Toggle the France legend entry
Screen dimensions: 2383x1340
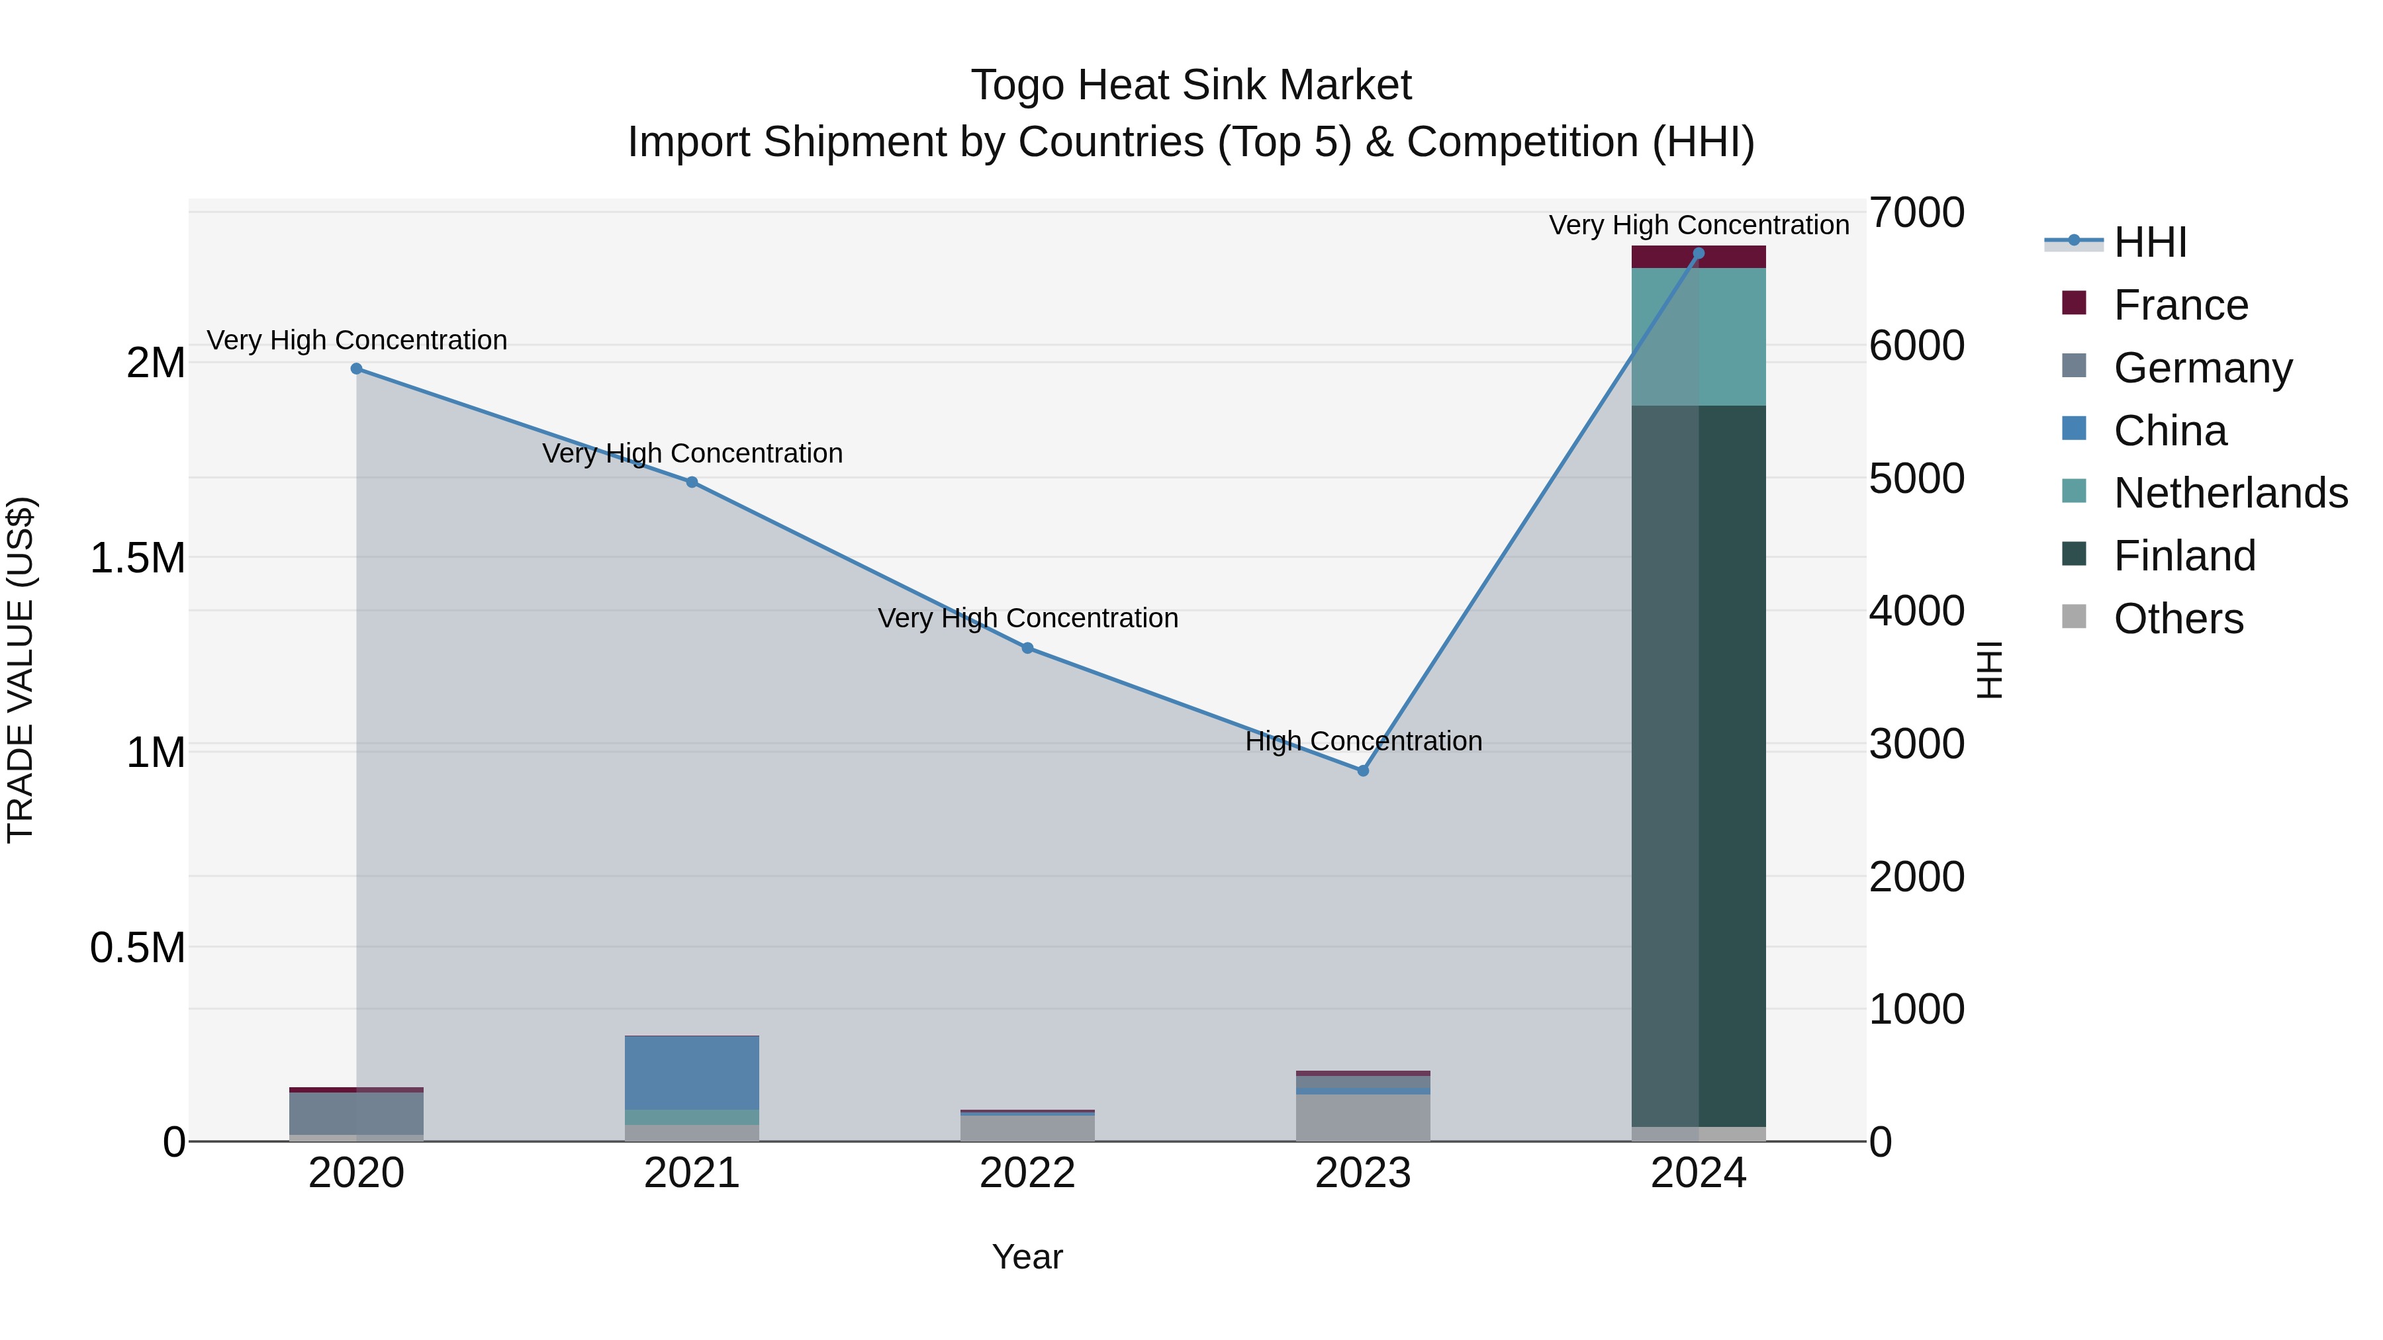[x=2155, y=304]
